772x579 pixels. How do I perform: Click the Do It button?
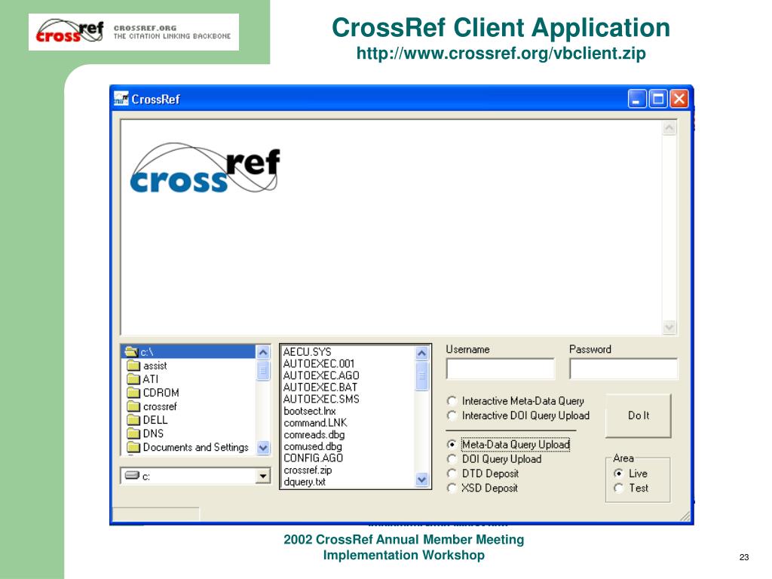[x=638, y=415]
